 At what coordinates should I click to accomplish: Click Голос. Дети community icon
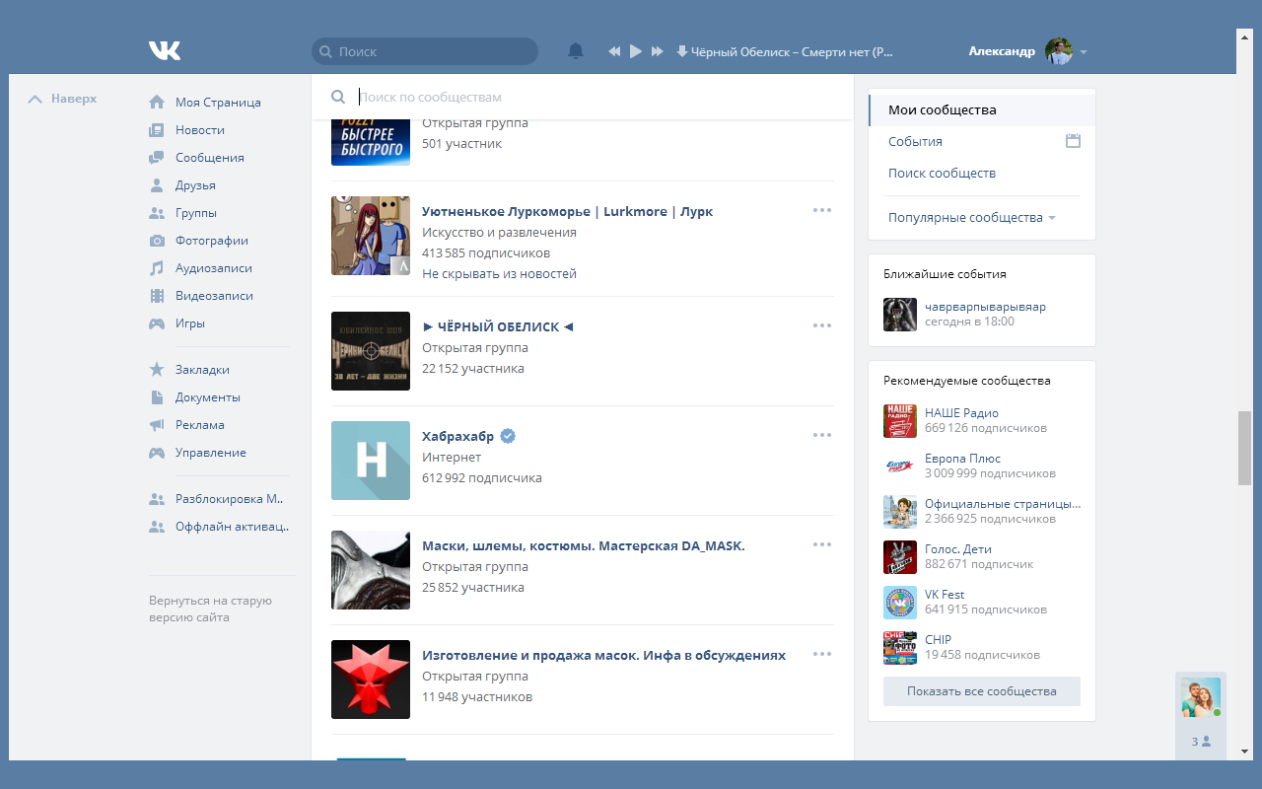(x=900, y=557)
